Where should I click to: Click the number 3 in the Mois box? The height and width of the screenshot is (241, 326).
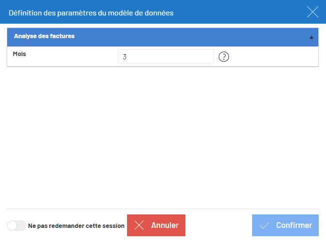[124, 57]
